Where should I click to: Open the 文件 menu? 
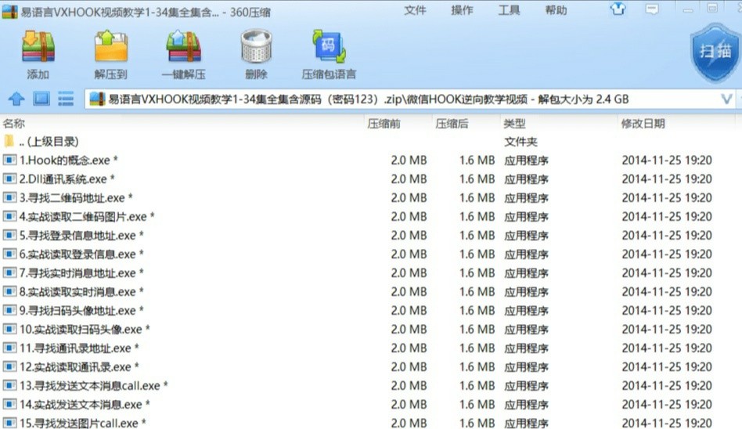click(415, 10)
